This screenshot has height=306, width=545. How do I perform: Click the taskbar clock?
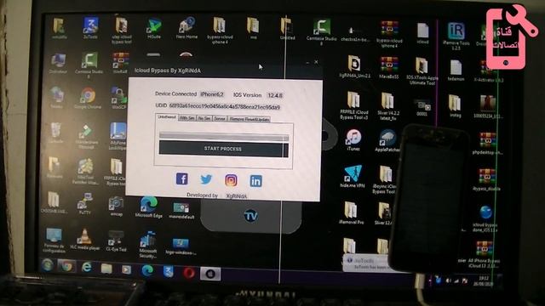[484, 280]
